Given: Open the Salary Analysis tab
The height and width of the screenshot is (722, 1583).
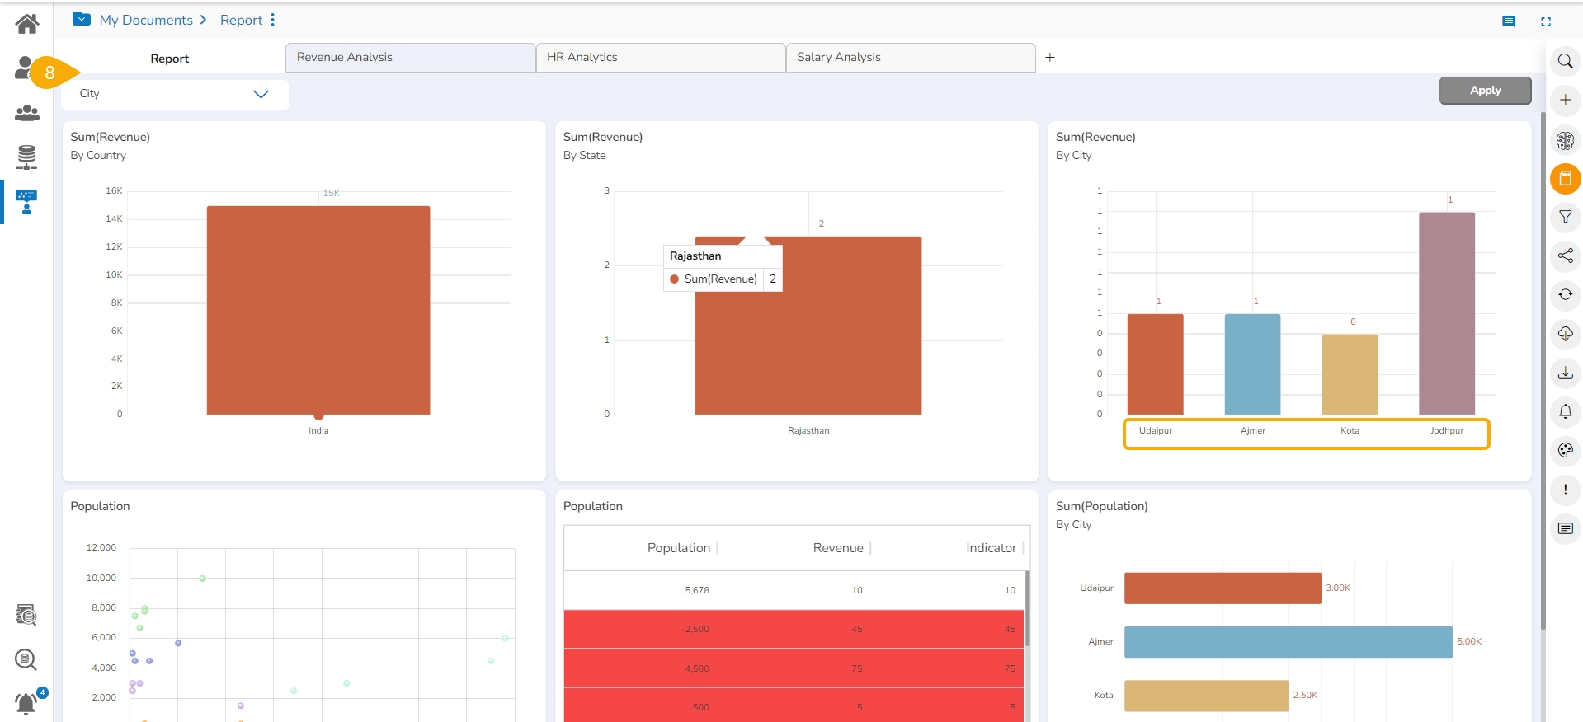Looking at the screenshot, I should (910, 58).
